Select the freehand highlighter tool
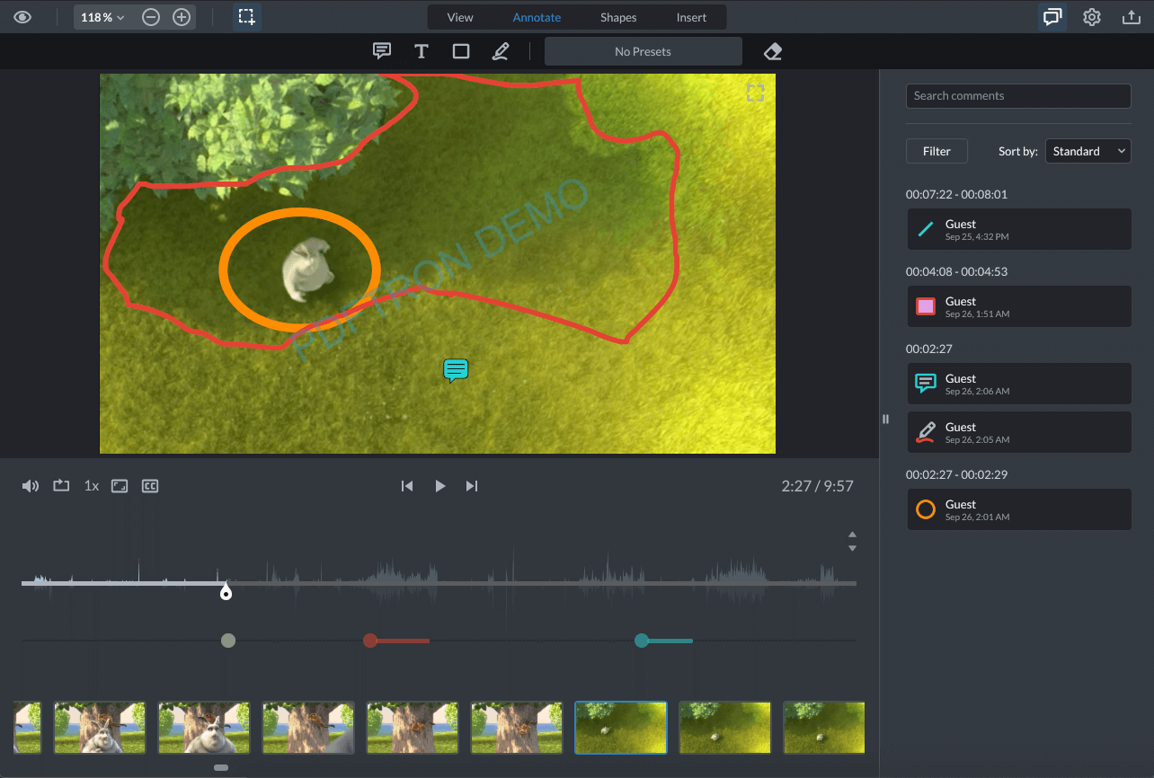 tap(501, 51)
